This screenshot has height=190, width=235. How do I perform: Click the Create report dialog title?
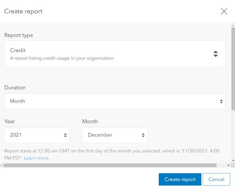[23, 11]
